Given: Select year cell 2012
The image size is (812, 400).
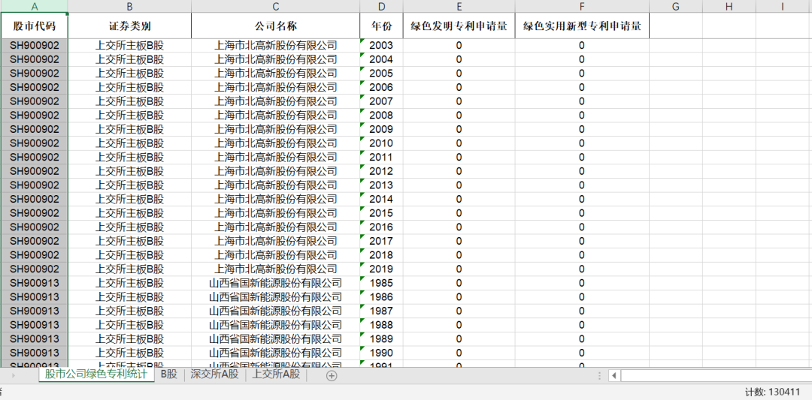Looking at the screenshot, I should click(382, 171).
